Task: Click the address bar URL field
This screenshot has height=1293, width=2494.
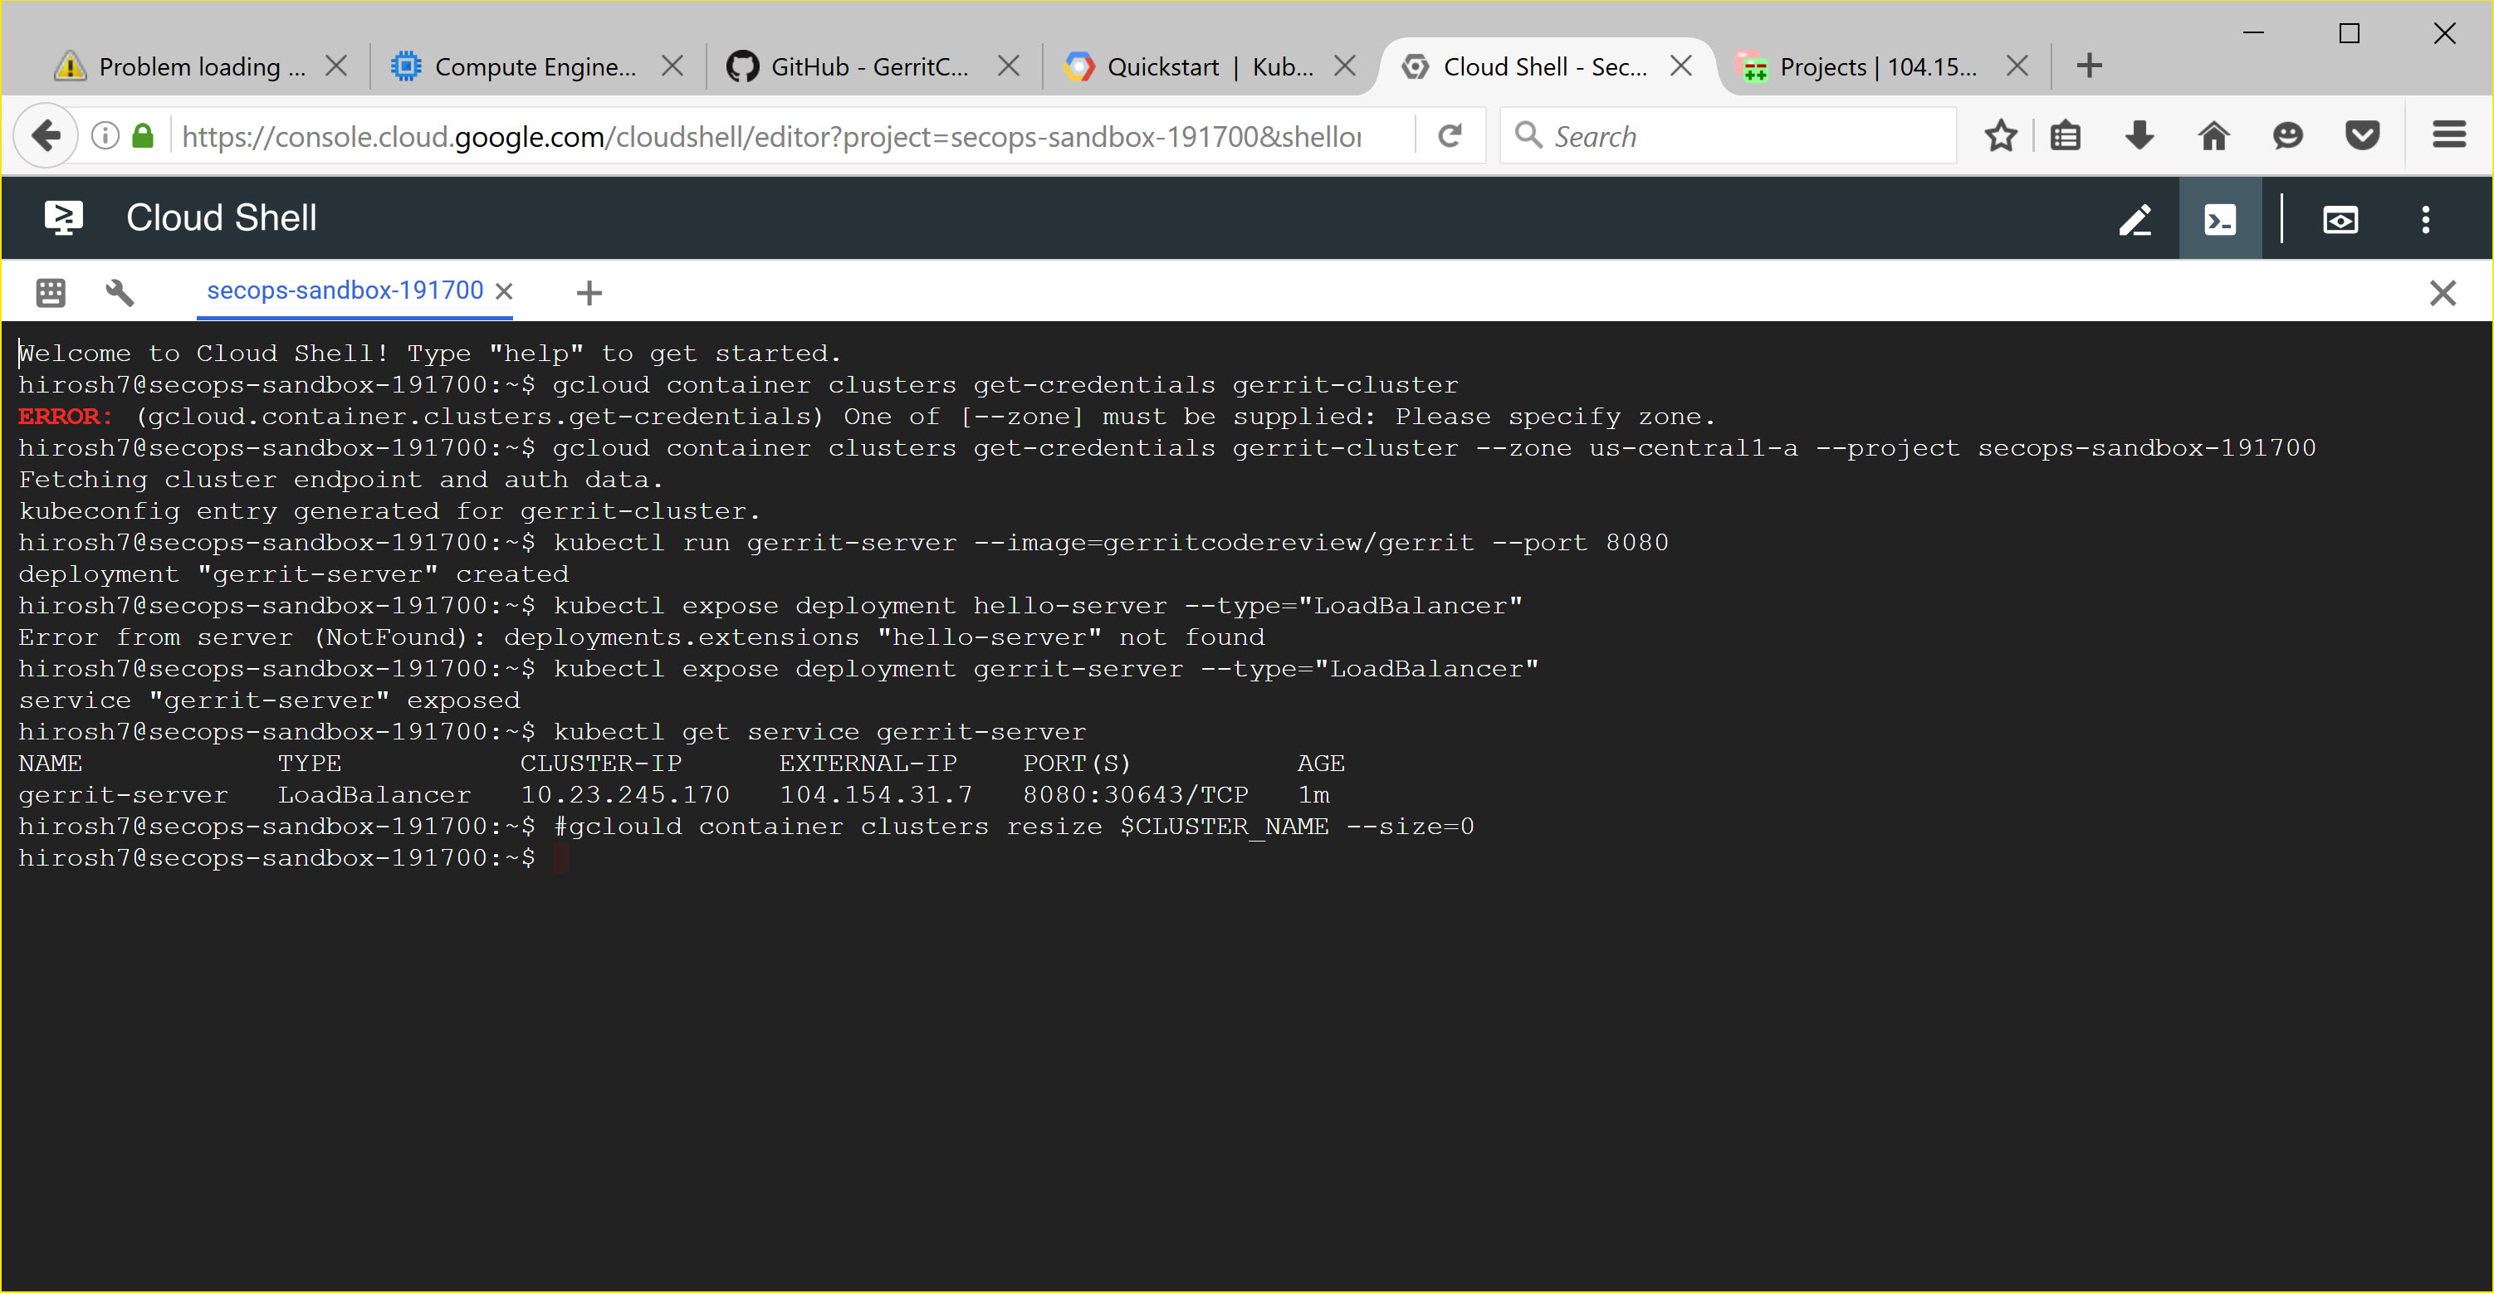Action: (x=771, y=136)
